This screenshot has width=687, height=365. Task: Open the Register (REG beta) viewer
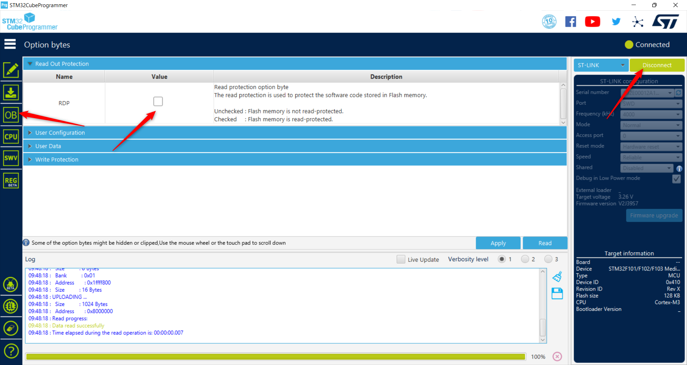point(11,180)
